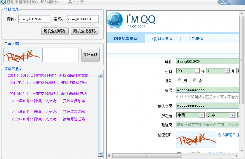Click the im.qq.com text under logo
Screen dimensions: 245x159
tap(136, 26)
